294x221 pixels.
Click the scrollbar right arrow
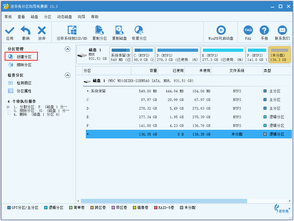click(x=290, y=201)
